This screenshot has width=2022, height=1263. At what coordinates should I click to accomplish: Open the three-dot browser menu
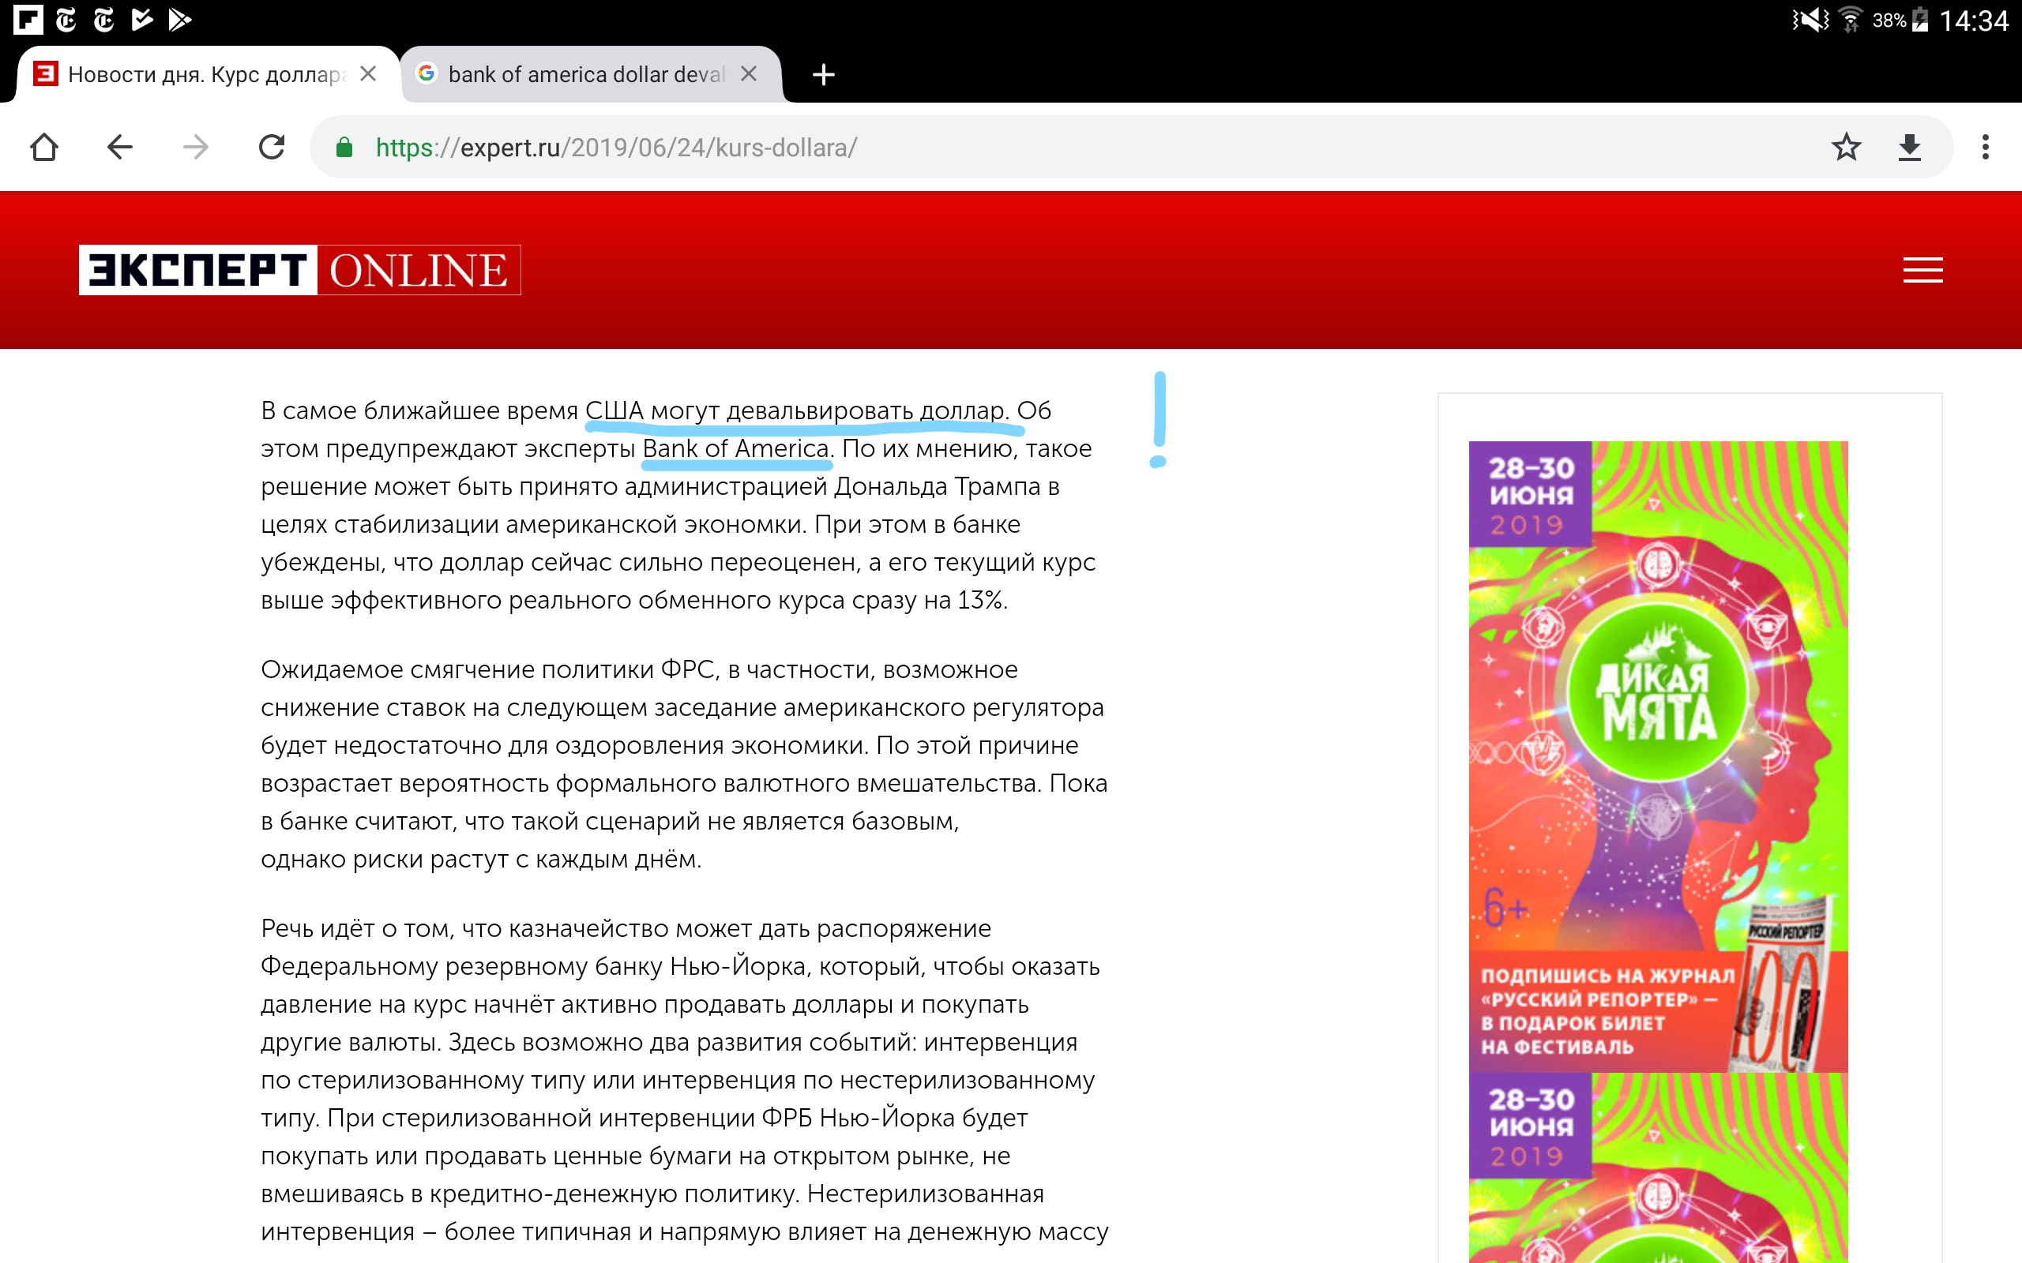(1985, 148)
